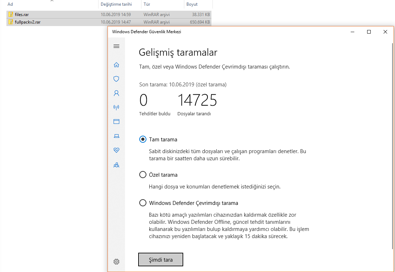The height and width of the screenshot is (272, 395).
Task: Open Account protection person icon
Action: point(116,93)
